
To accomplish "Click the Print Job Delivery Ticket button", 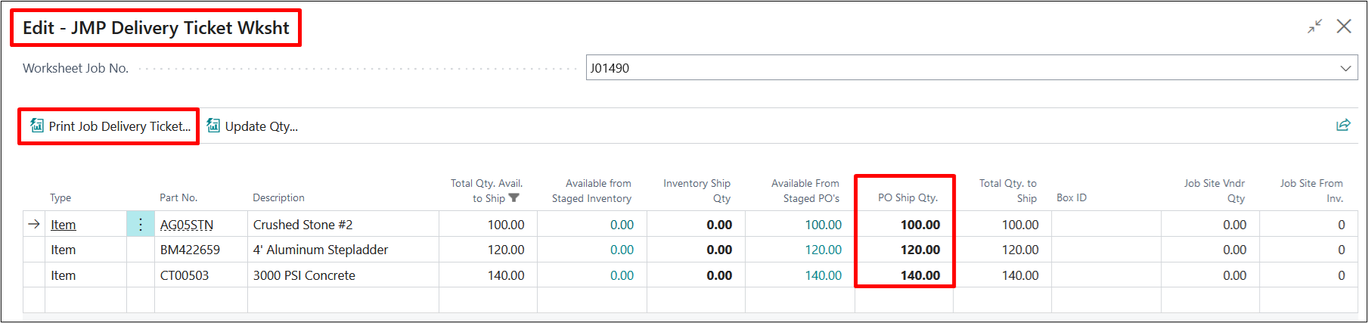I will 119,126.
